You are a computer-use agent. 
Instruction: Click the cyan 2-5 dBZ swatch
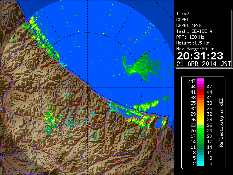[200, 163]
